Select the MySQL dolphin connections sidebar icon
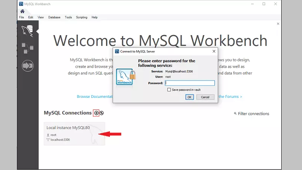302x170 pixels. pyautogui.click(x=27, y=31)
